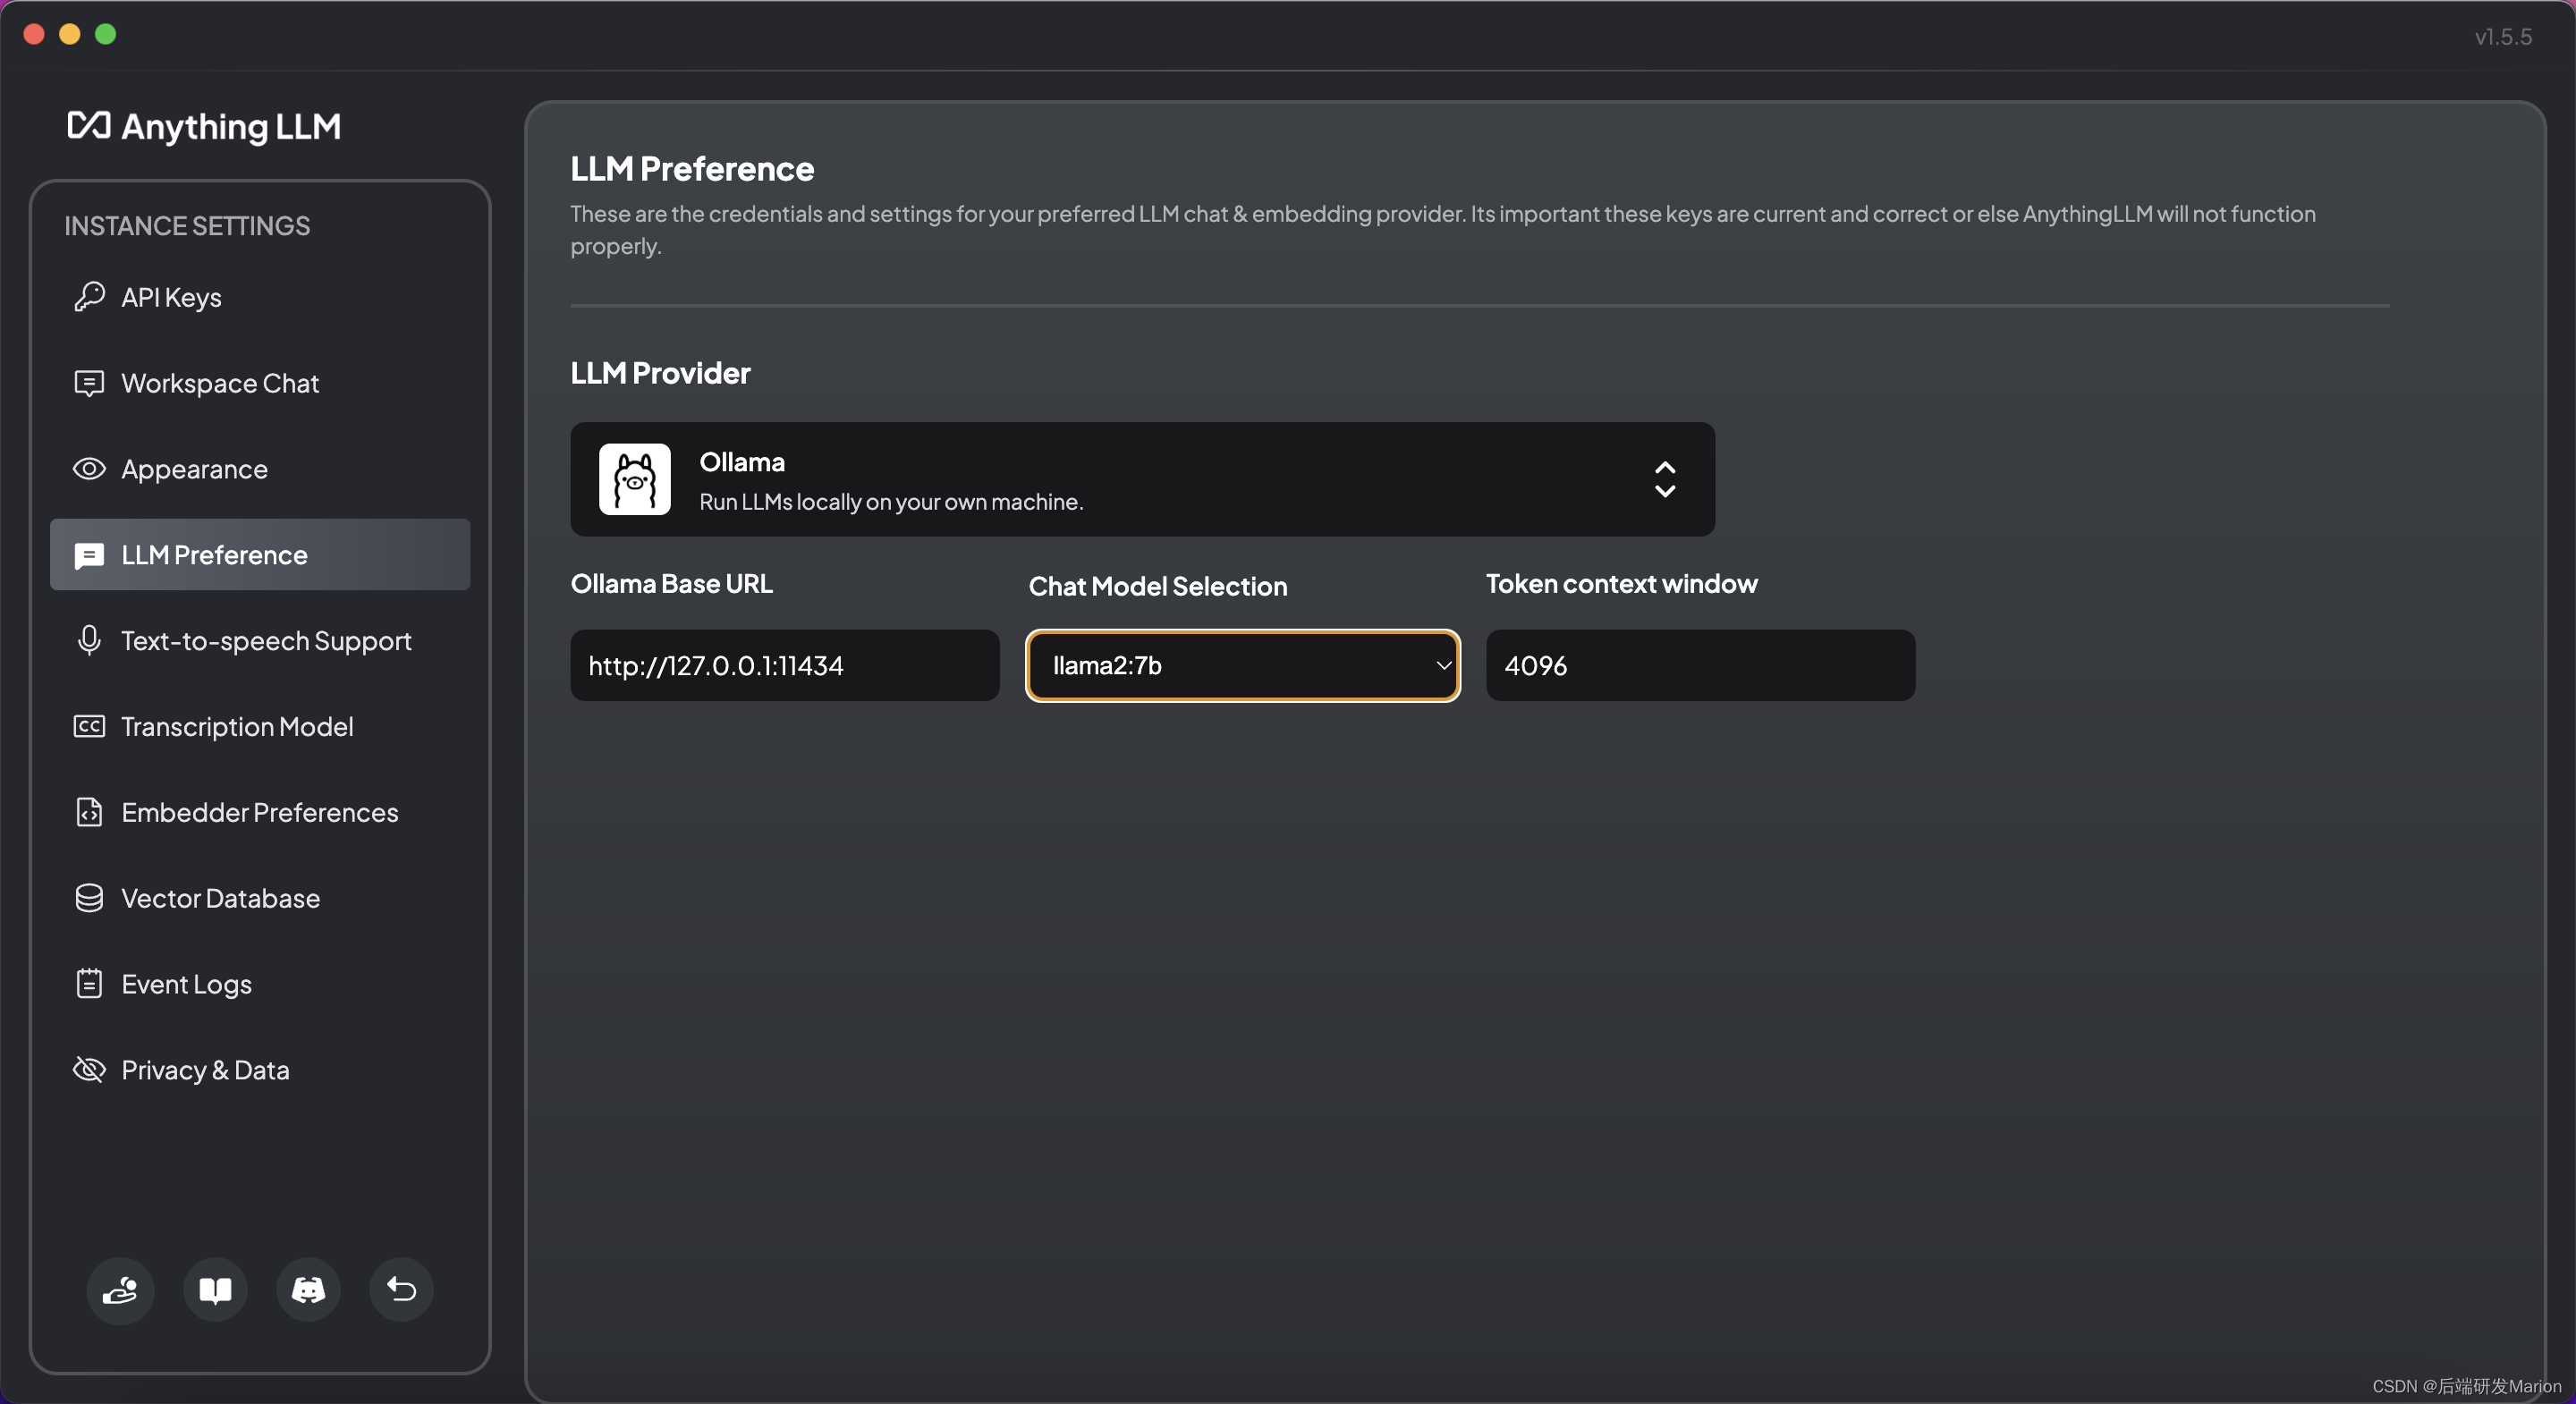Click the support hand-heart icon in sidebar footer

pyautogui.click(x=120, y=1290)
